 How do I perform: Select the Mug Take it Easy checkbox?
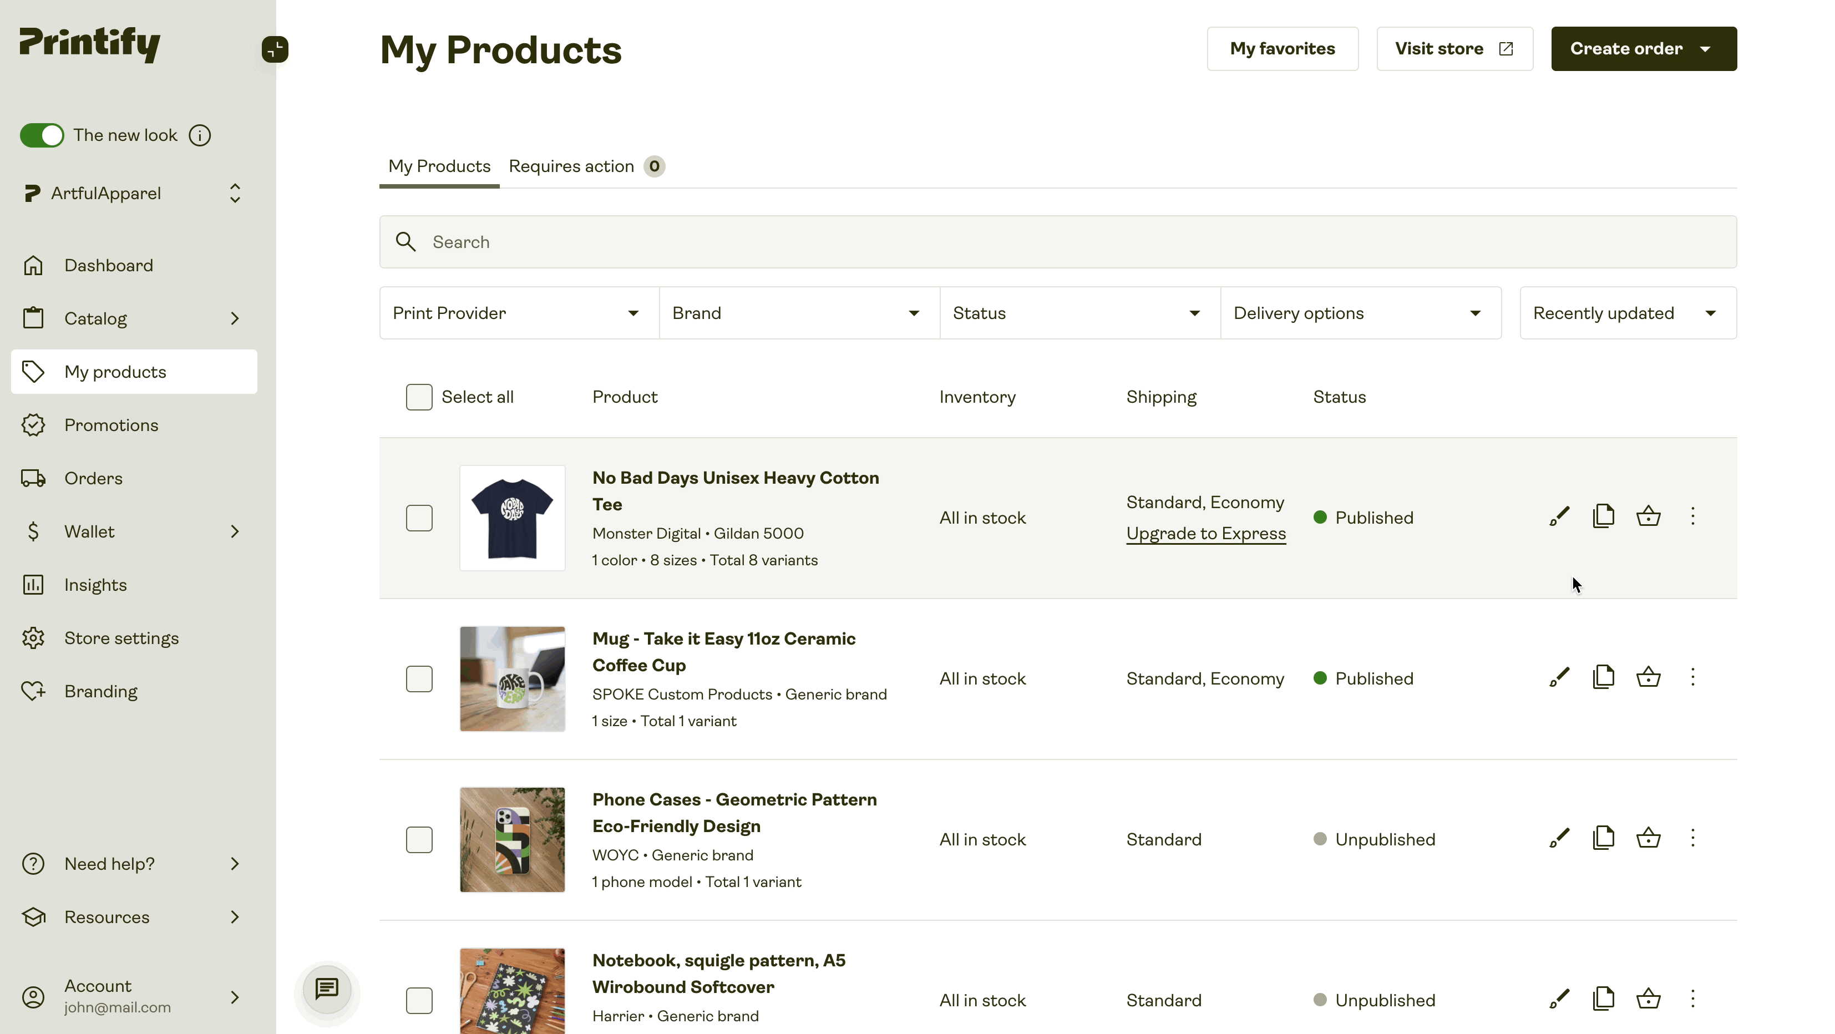tap(419, 678)
